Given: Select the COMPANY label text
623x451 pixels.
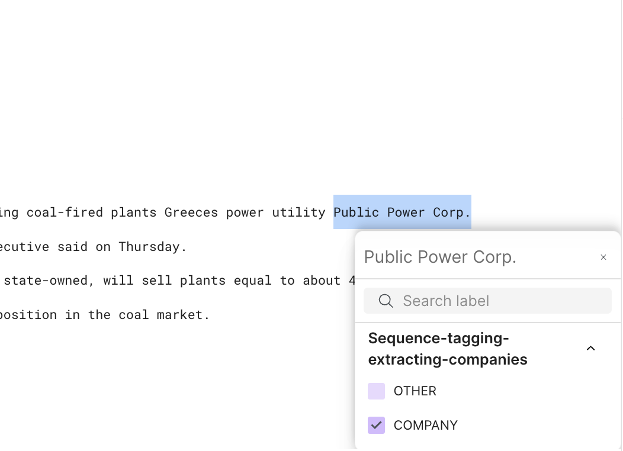Looking at the screenshot, I should click(x=425, y=426).
